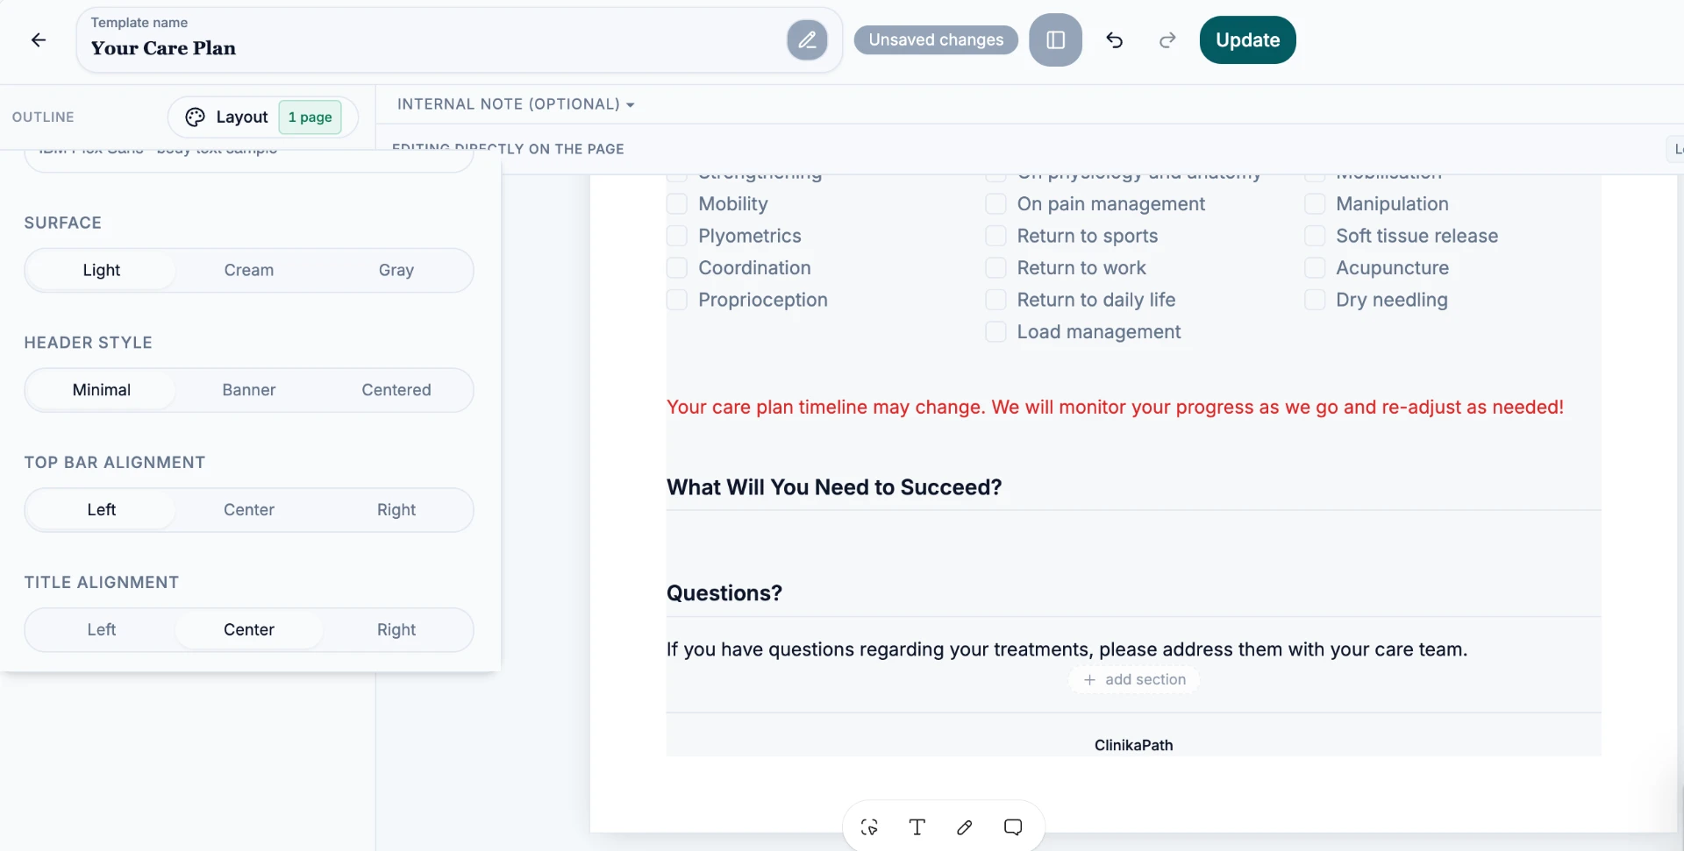Click the Unsaved changes badge

click(x=936, y=40)
